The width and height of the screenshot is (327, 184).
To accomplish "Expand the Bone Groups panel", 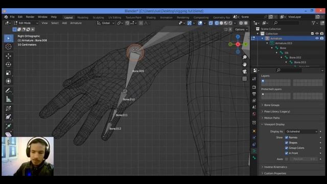I will (x=271, y=105).
